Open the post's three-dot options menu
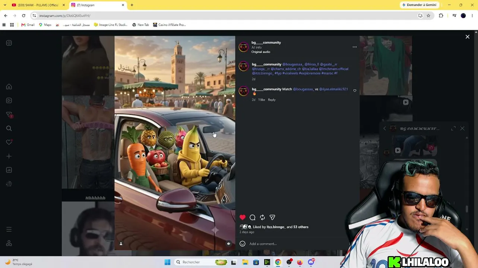This screenshot has height=268, width=478. (355, 47)
